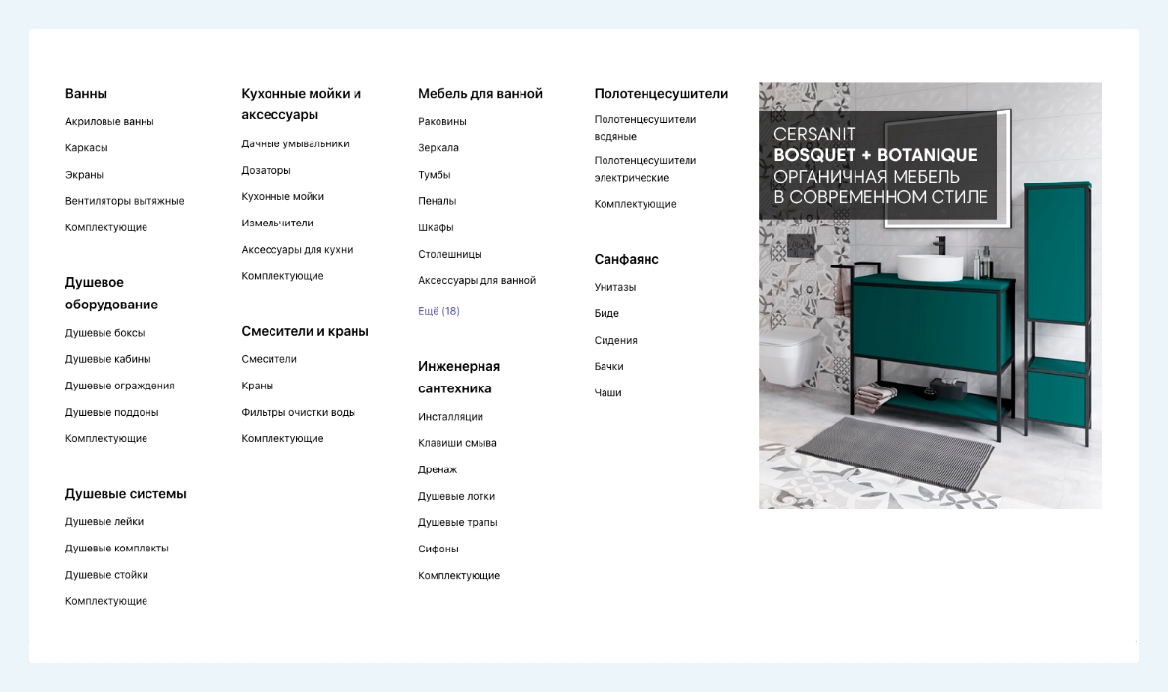Open the "Санфаянс" heading
1168x692 pixels.
pos(626,259)
